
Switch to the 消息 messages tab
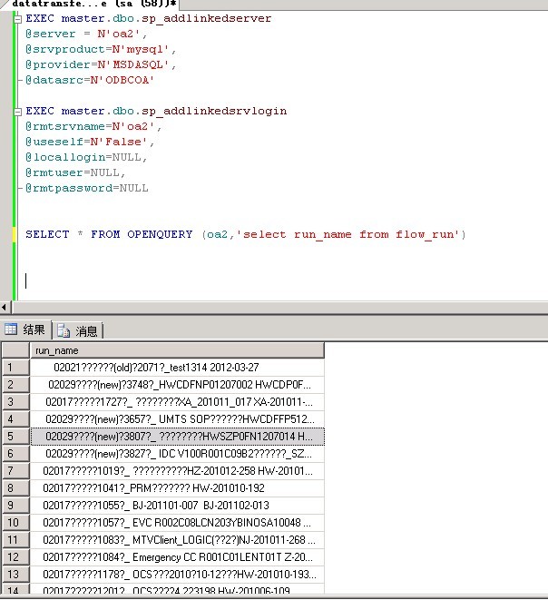(x=79, y=330)
